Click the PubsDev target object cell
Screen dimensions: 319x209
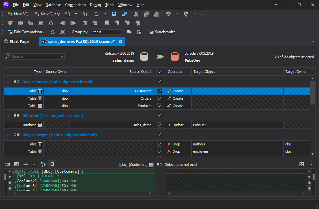(x=237, y=125)
